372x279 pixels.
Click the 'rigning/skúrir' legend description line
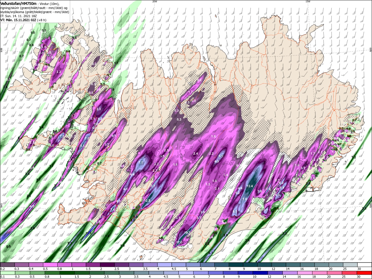click(x=34, y=8)
